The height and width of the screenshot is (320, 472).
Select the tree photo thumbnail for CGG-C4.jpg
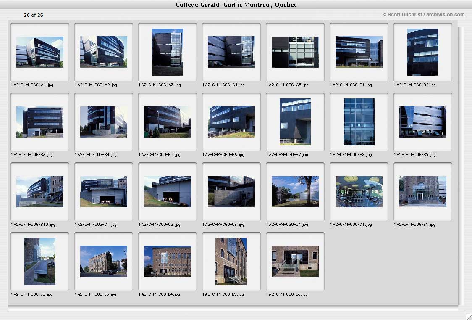click(x=295, y=192)
